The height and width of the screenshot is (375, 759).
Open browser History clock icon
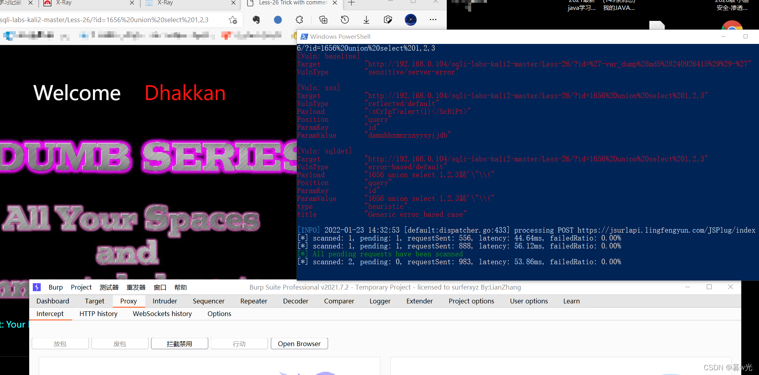click(345, 20)
